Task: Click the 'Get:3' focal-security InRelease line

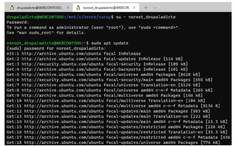Action: pos(97,64)
